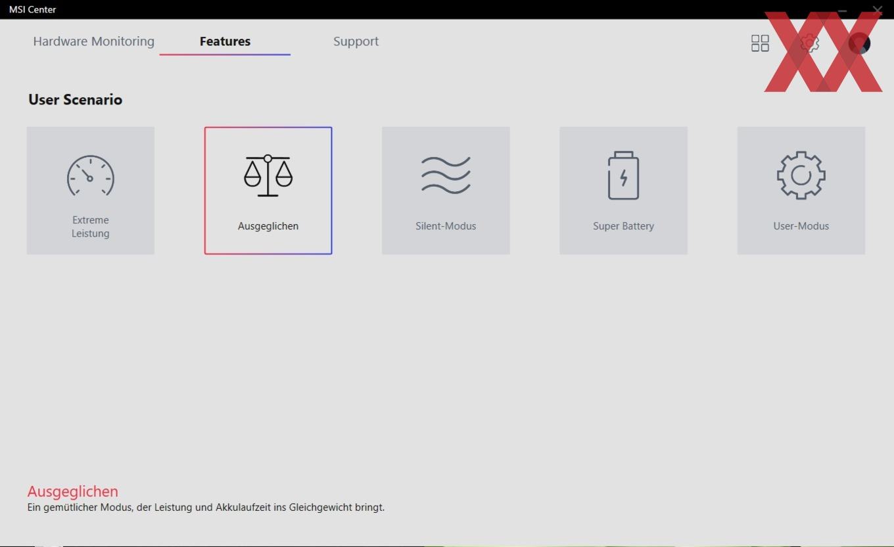Open the Support tab

356,41
